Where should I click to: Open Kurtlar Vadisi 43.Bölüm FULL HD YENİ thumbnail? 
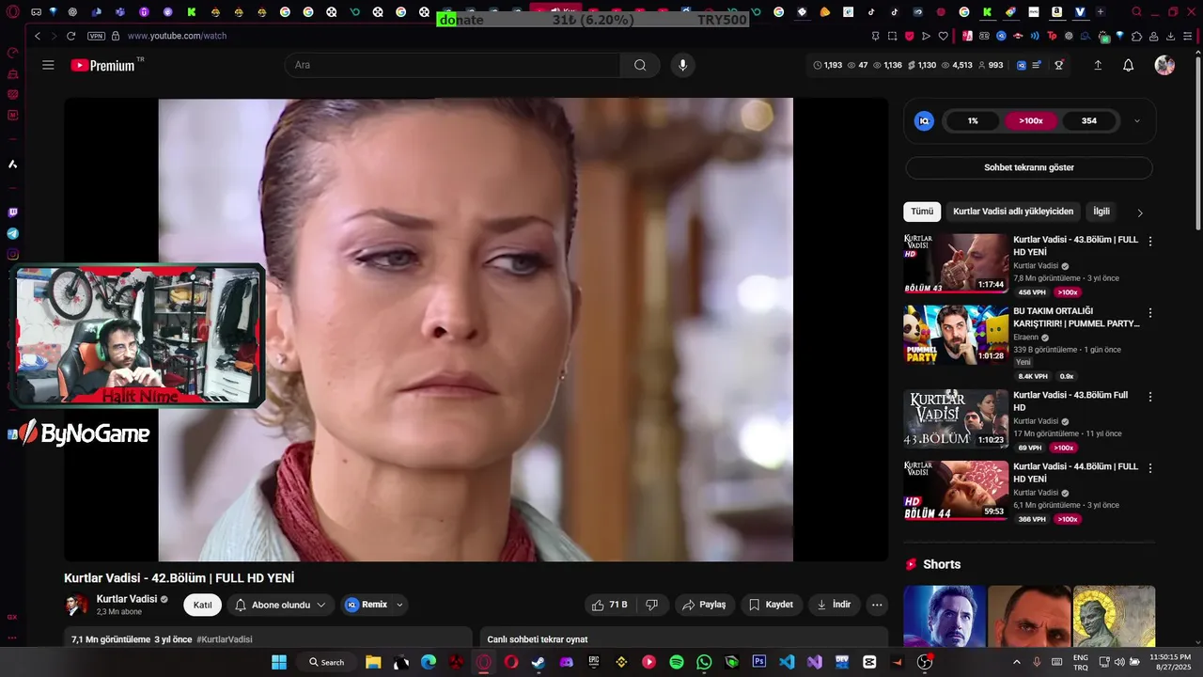pos(956,264)
